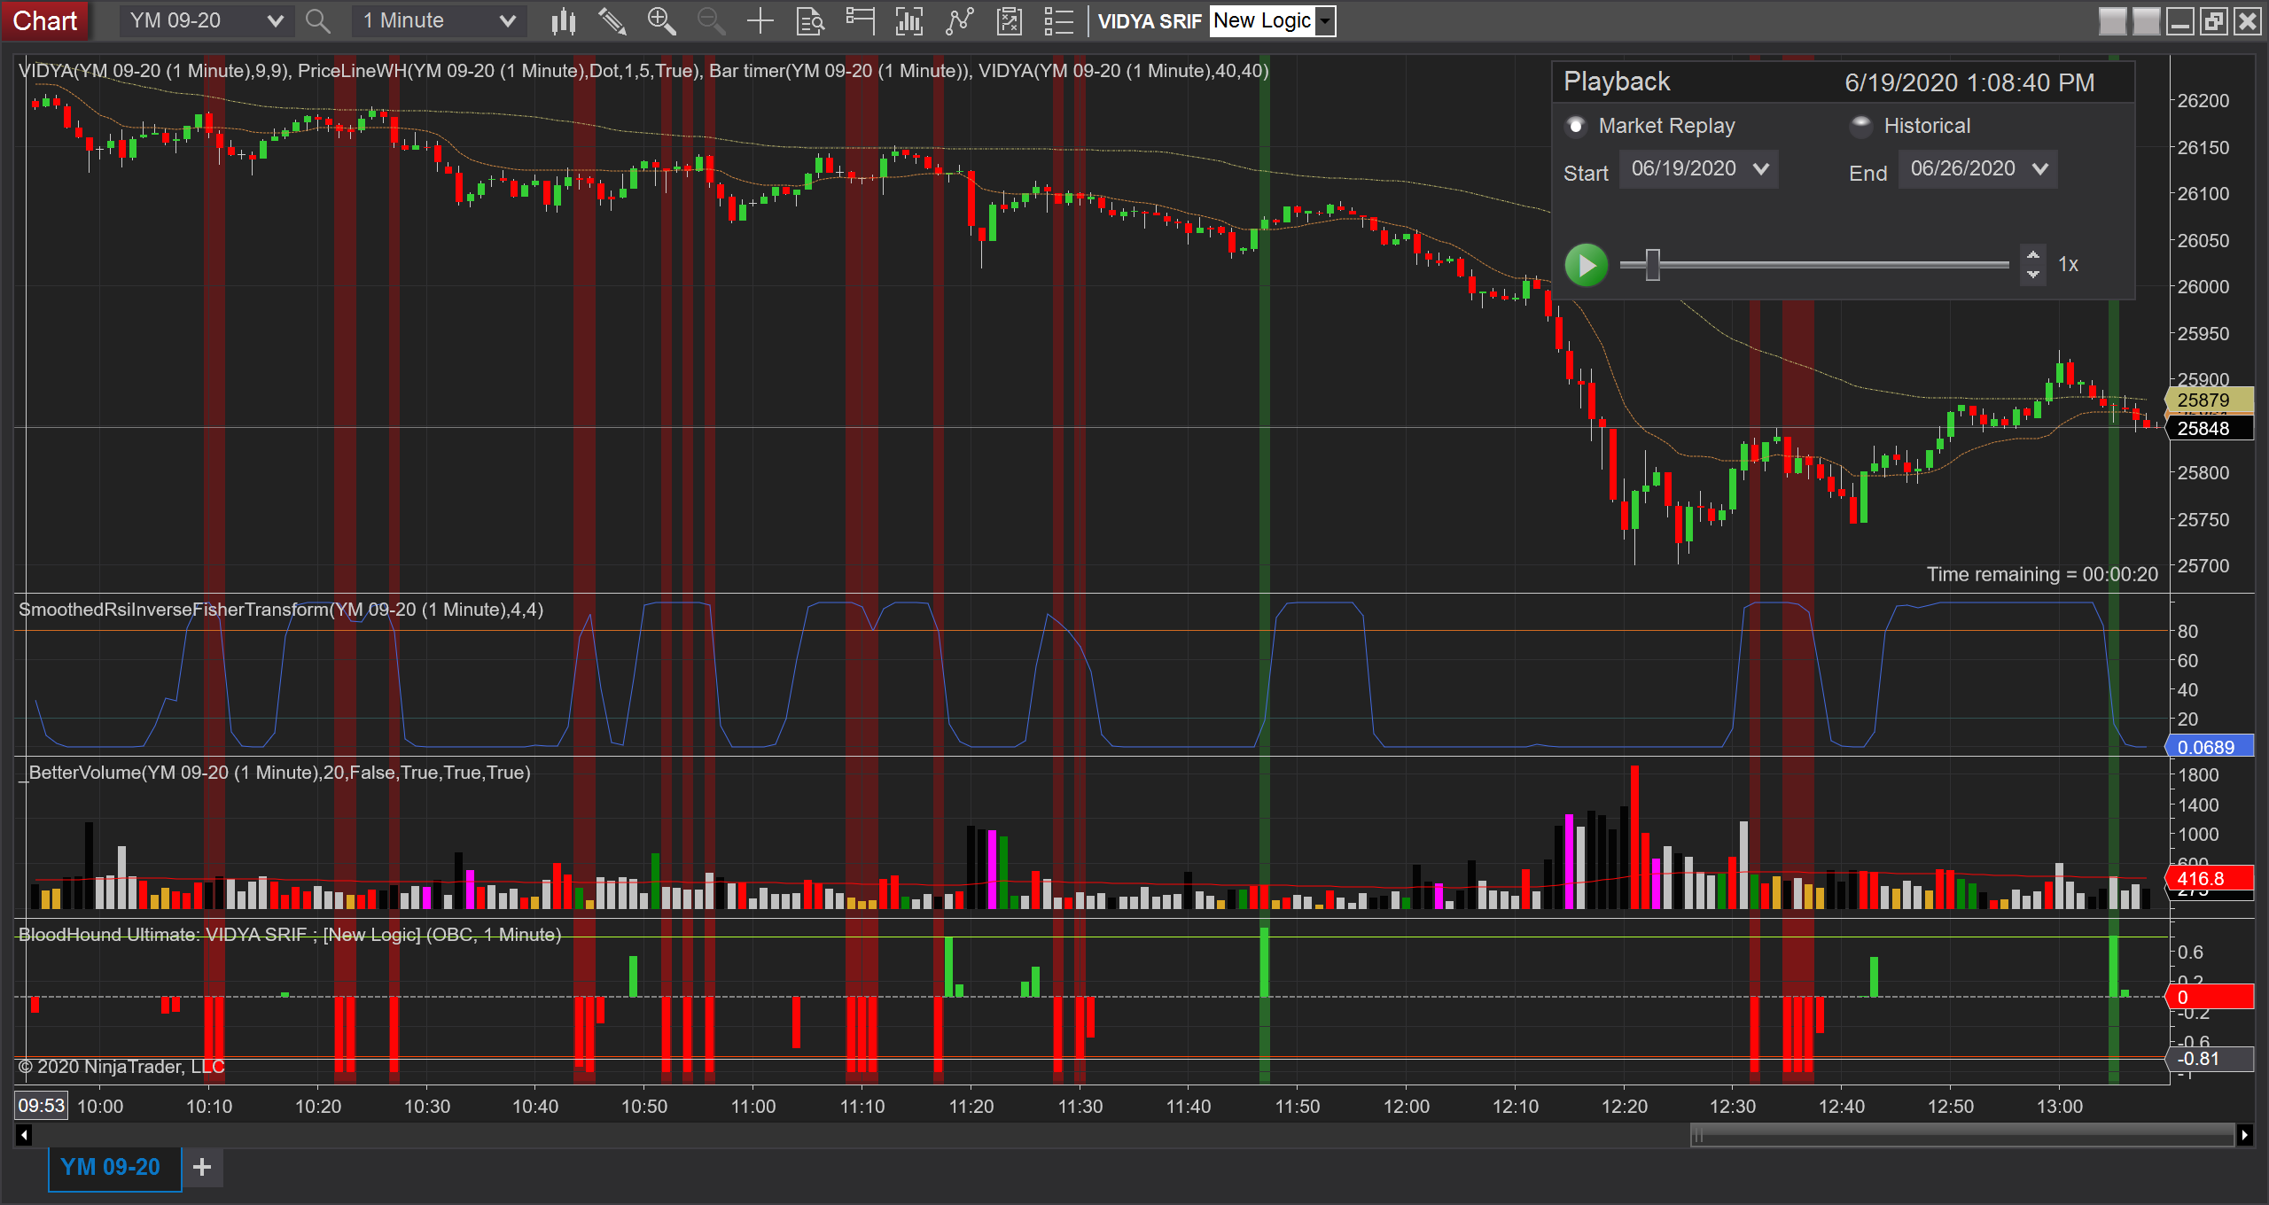Click the 2020 NinjaTrader, LLC copyright text

click(x=121, y=1067)
